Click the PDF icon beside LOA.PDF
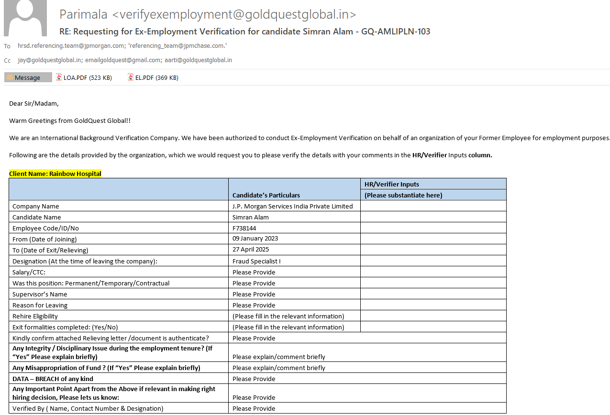Viewport: 610px width, 415px height. [59, 77]
